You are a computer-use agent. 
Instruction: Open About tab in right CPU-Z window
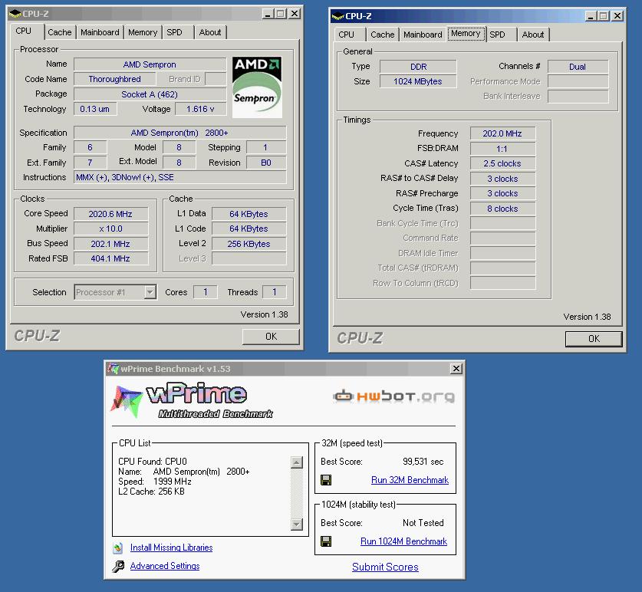coord(533,35)
